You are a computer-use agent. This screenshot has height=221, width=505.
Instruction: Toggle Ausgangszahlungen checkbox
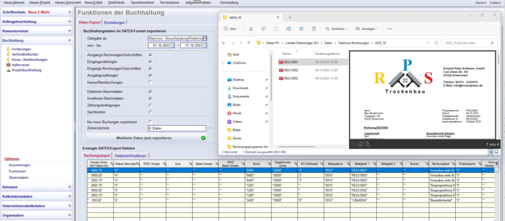[x=150, y=75]
